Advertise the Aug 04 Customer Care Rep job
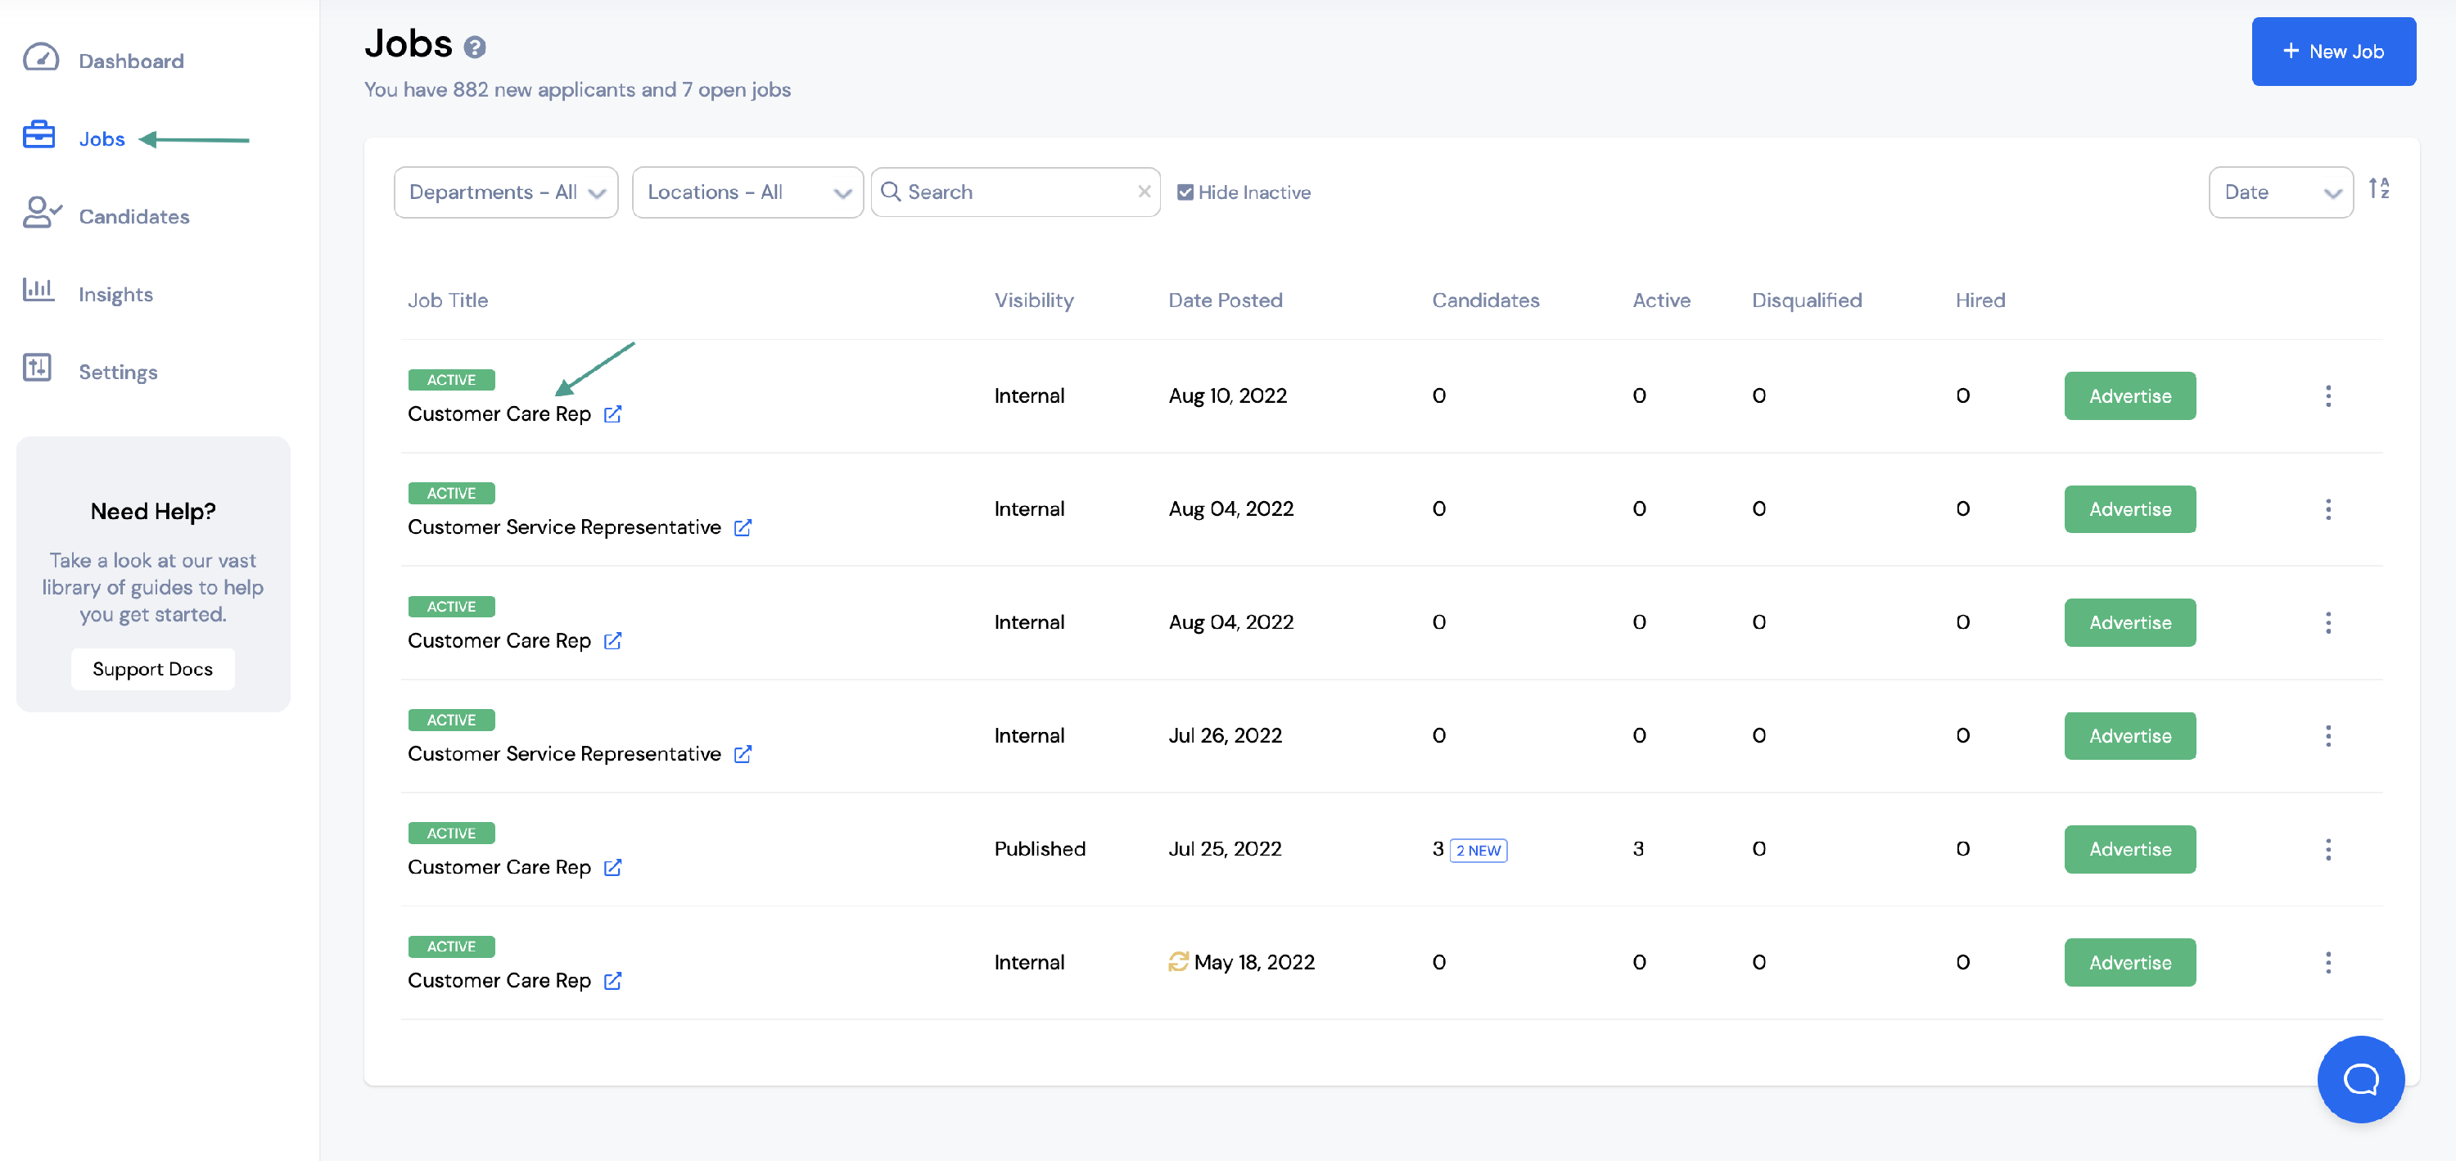The height and width of the screenshot is (1161, 2456). pyautogui.click(x=2130, y=623)
